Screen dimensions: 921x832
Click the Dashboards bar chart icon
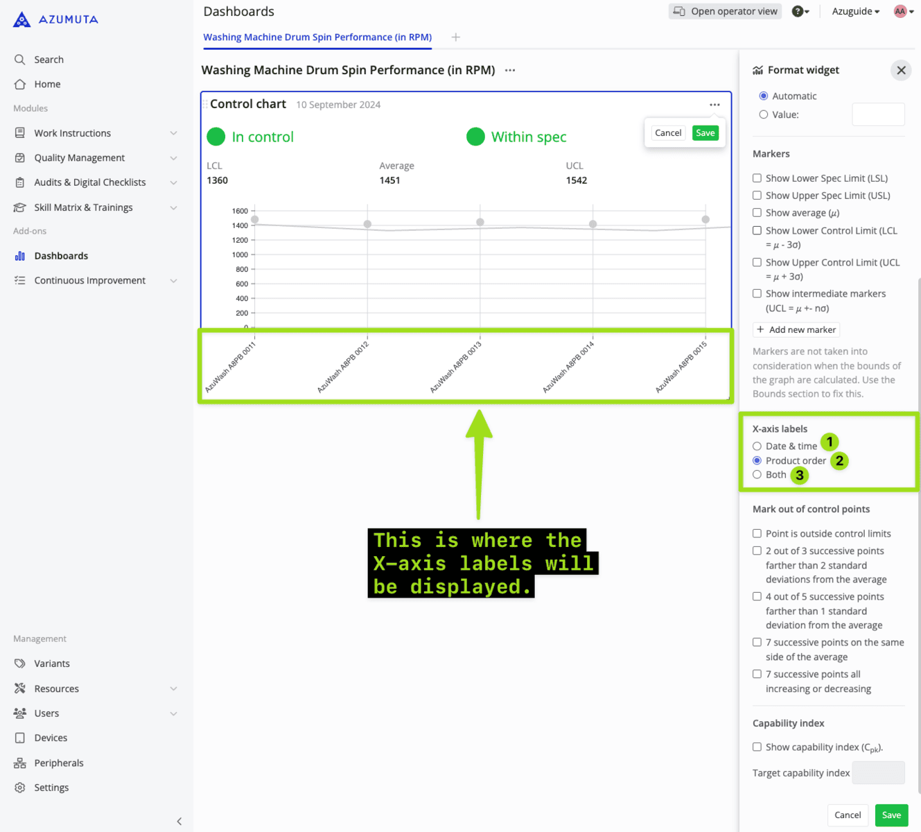pos(20,256)
